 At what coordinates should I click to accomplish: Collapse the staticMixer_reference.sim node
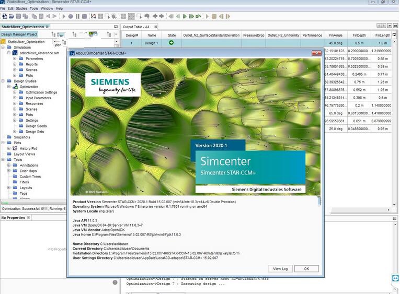pyautogui.click(x=9, y=53)
